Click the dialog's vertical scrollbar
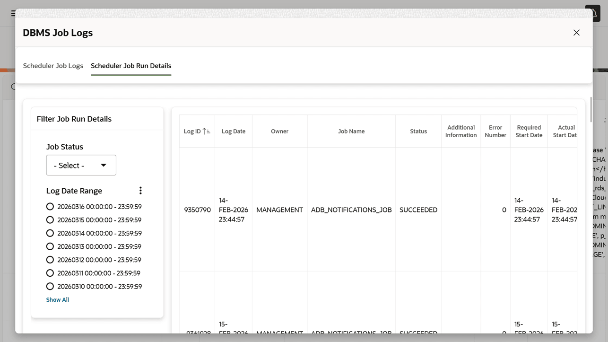608x342 pixels. [x=591, y=110]
